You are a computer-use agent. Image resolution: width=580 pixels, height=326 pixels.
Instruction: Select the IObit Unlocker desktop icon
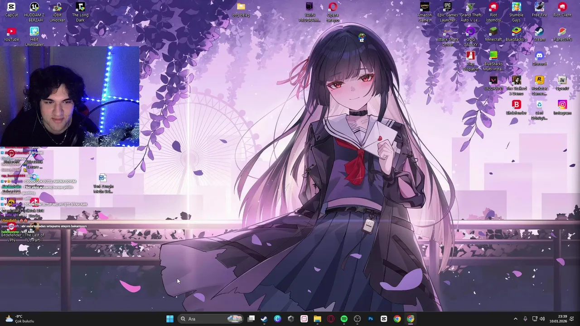point(57,12)
